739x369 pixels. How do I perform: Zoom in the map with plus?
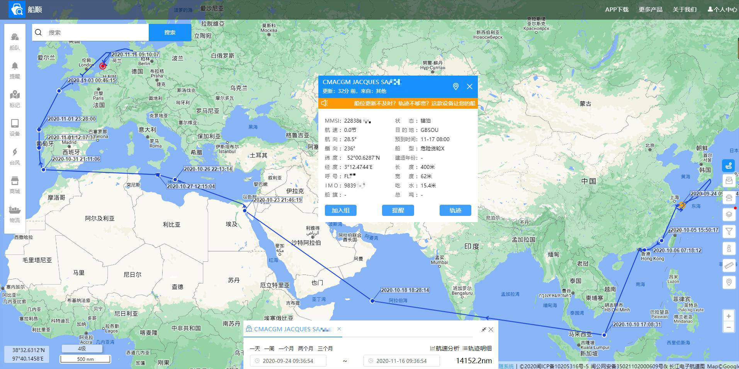pos(729,316)
